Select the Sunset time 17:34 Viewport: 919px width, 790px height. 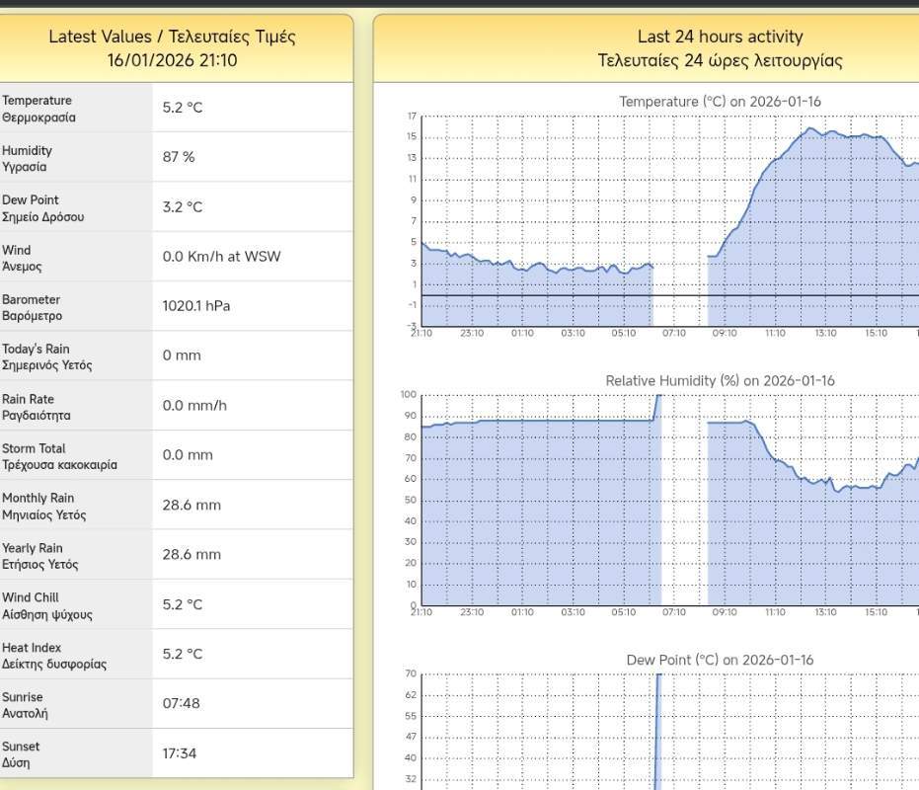tap(180, 753)
